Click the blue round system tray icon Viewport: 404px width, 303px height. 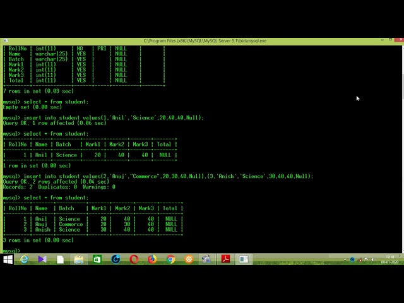tap(352, 259)
